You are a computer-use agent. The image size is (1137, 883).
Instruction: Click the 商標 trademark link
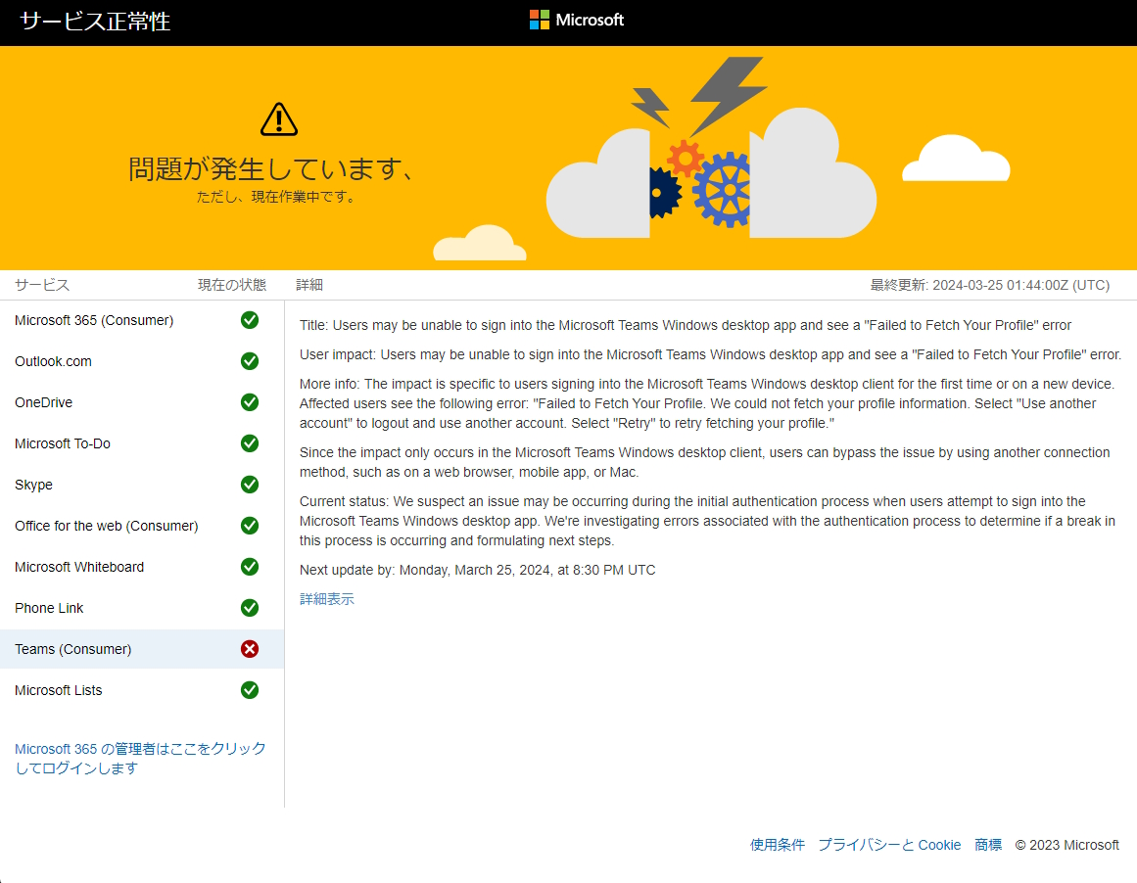987,844
